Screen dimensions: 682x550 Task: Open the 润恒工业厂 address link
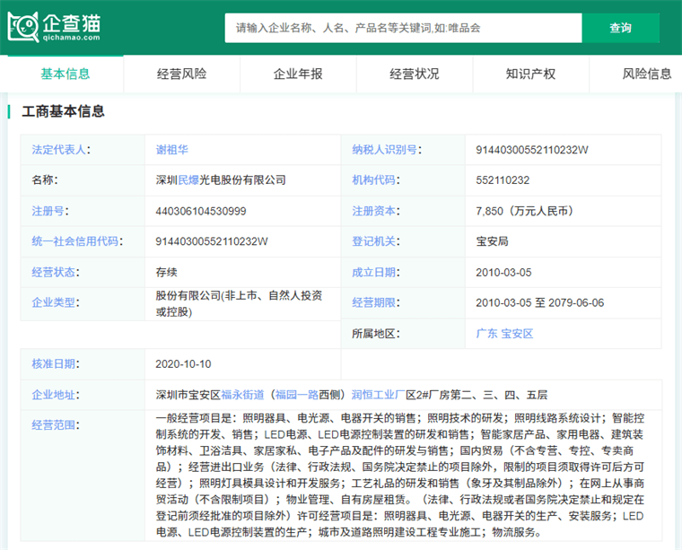coord(378,394)
